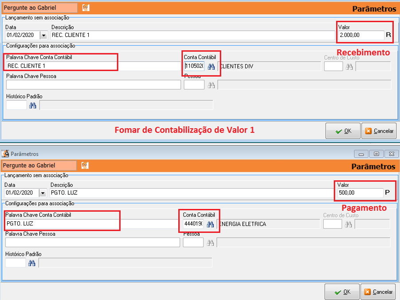Click the orange-bar Parâmetros heading in the PGTO. LUZ dialog

click(373, 167)
